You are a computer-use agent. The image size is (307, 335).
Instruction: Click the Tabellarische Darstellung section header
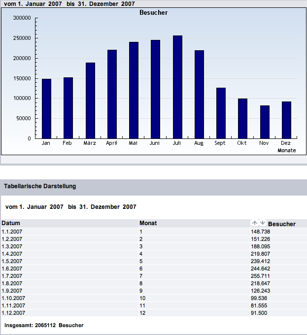click(x=40, y=186)
